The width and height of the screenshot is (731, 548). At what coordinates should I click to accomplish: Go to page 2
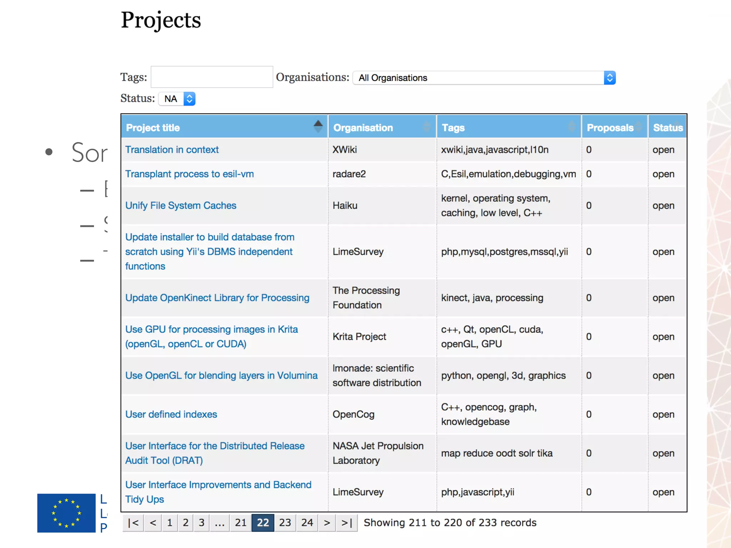point(186,523)
